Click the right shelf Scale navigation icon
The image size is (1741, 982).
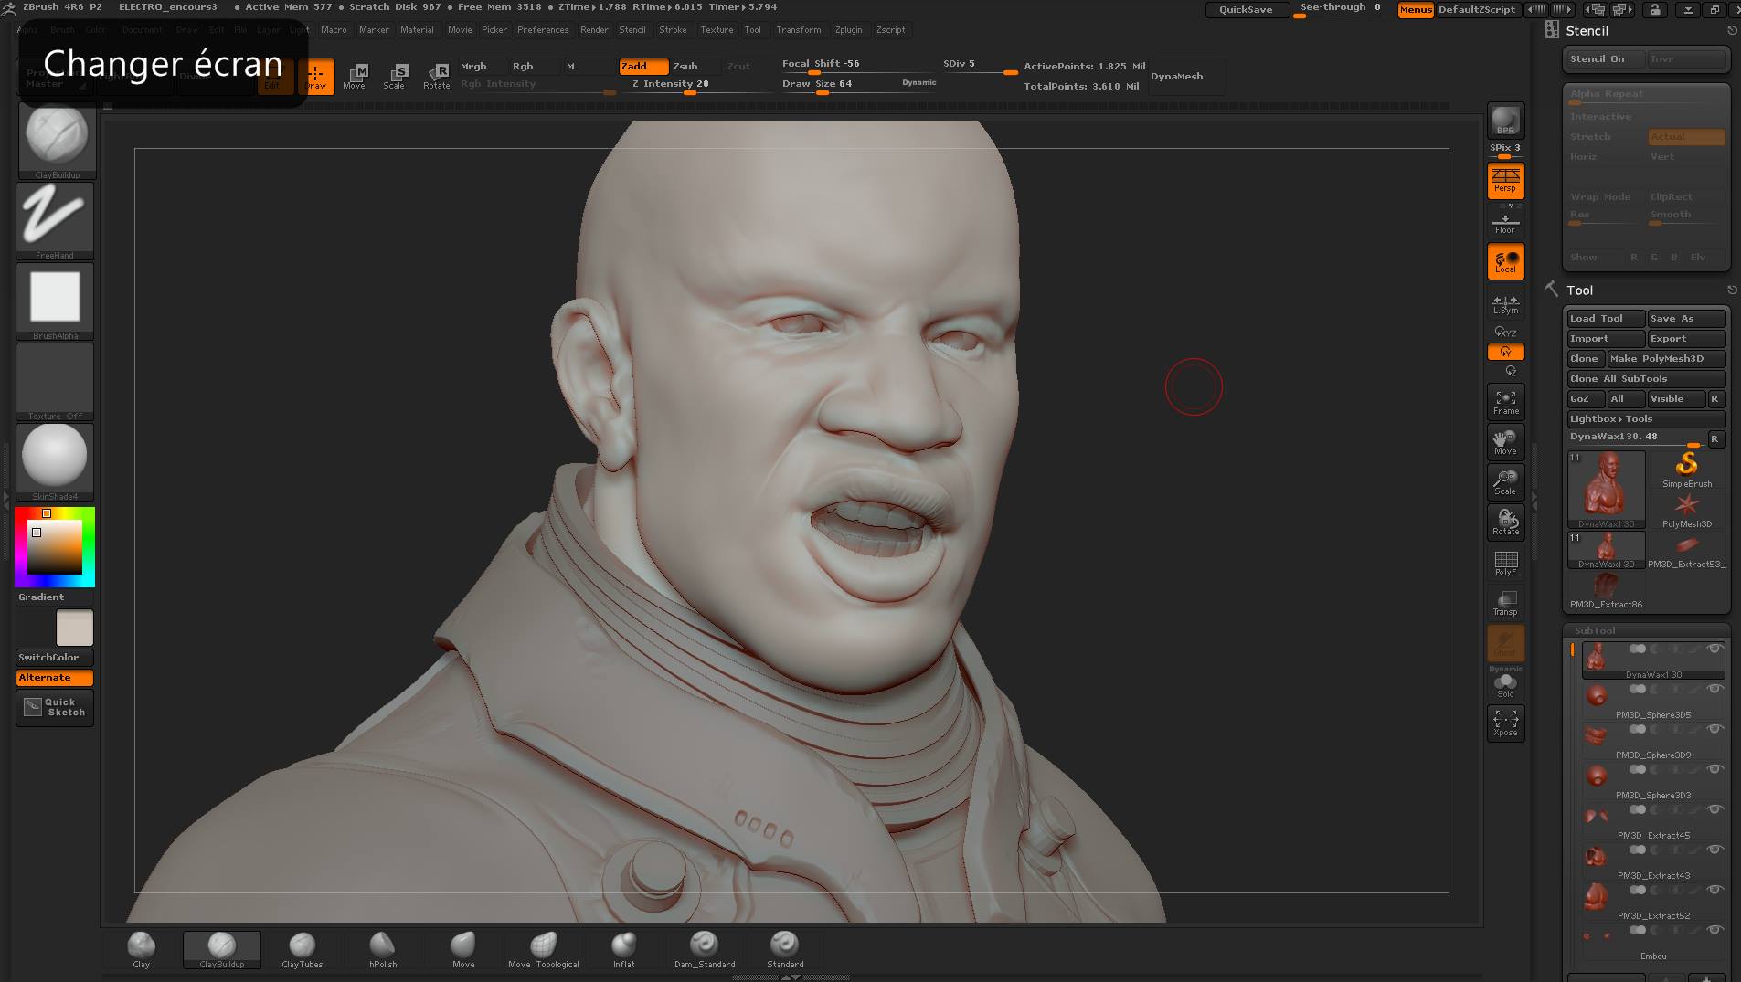tap(1505, 482)
